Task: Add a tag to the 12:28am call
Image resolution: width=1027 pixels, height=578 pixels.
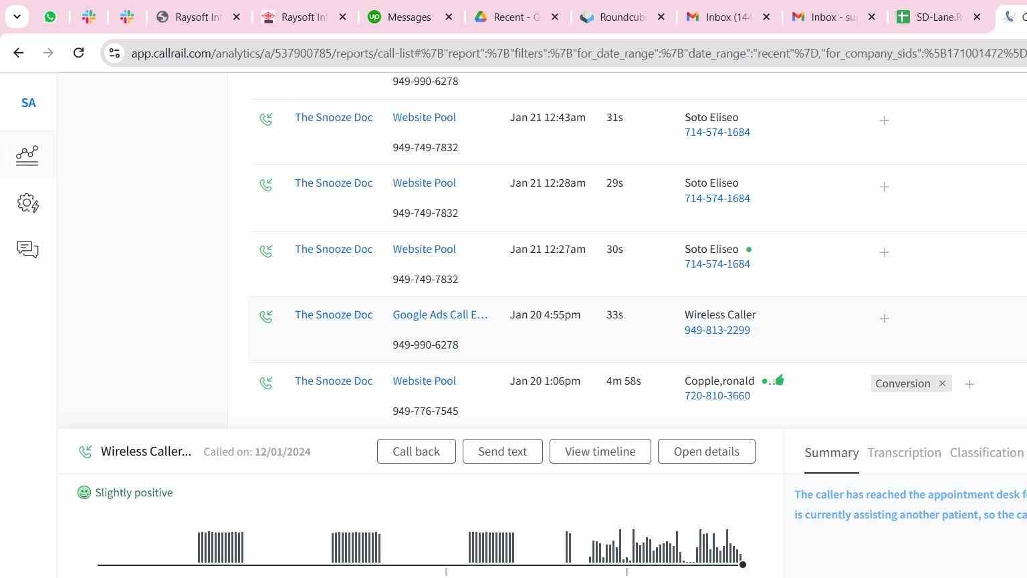Action: click(884, 187)
